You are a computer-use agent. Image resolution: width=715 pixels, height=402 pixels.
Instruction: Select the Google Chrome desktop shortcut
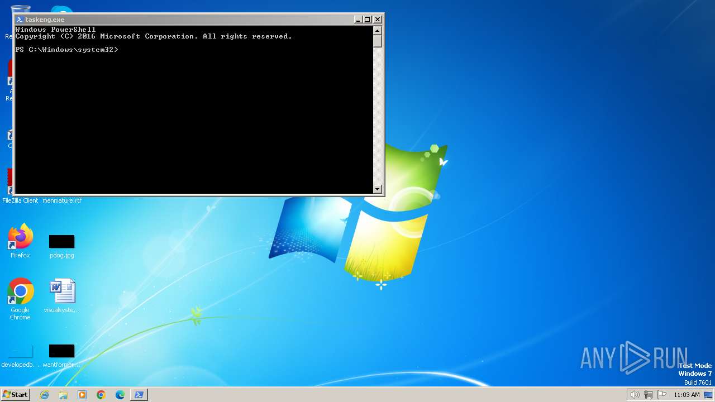pyautogui.click(x=20, y=299)
